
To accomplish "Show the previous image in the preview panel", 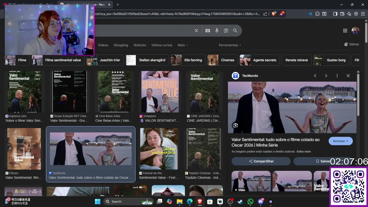I will pos(315,76).
